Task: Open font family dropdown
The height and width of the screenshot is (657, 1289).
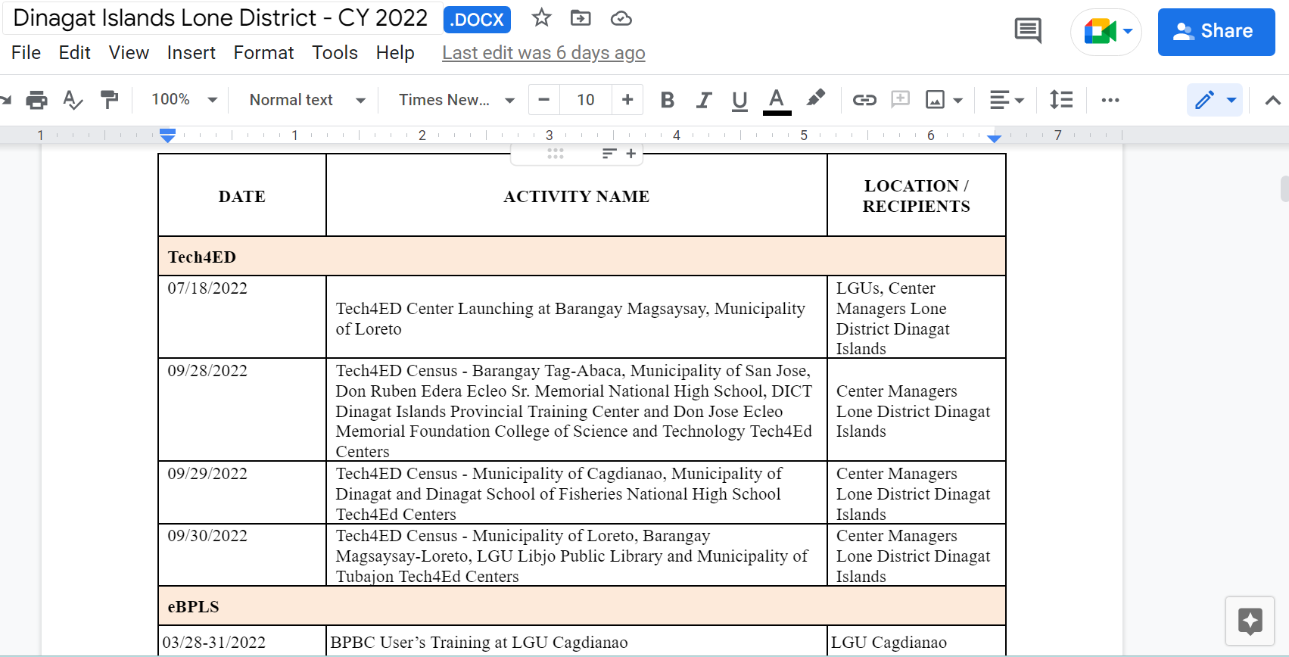Action: click(456, 100)
